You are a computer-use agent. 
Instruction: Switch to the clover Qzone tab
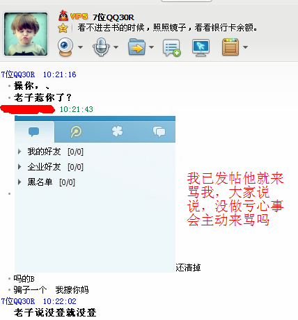tap(117, 131)
